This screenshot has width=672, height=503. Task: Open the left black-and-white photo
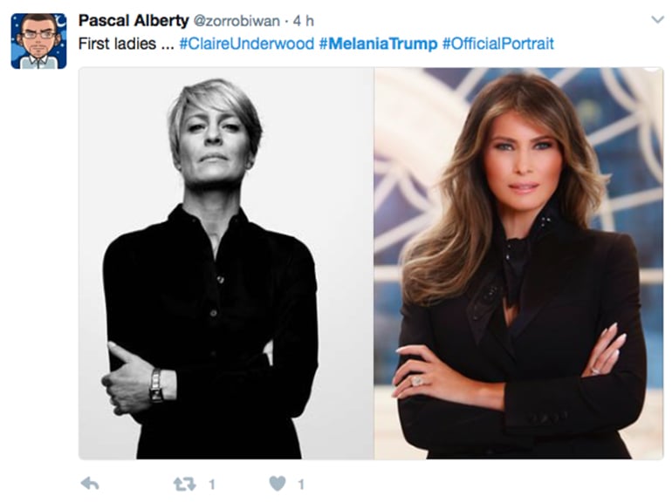[226, 263]
